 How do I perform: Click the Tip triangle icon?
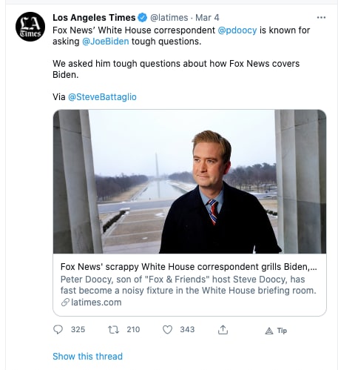coord(269,331)
